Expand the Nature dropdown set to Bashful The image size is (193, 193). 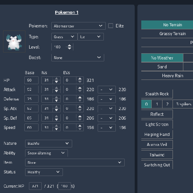click(x=49, y=144)
